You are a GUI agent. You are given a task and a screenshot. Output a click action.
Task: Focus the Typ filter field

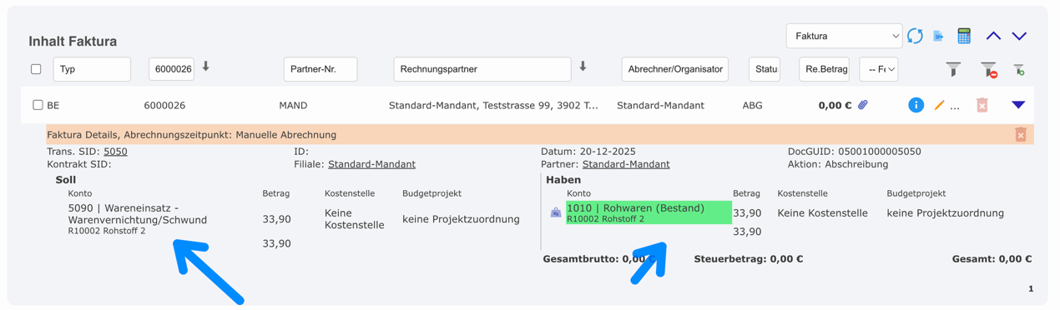pos(92,69)
